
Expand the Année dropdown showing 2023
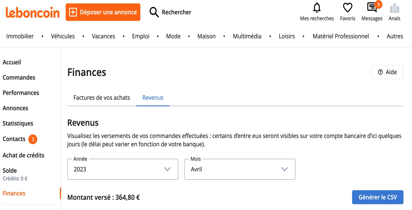pyautogui.click(x=123, y=169)
